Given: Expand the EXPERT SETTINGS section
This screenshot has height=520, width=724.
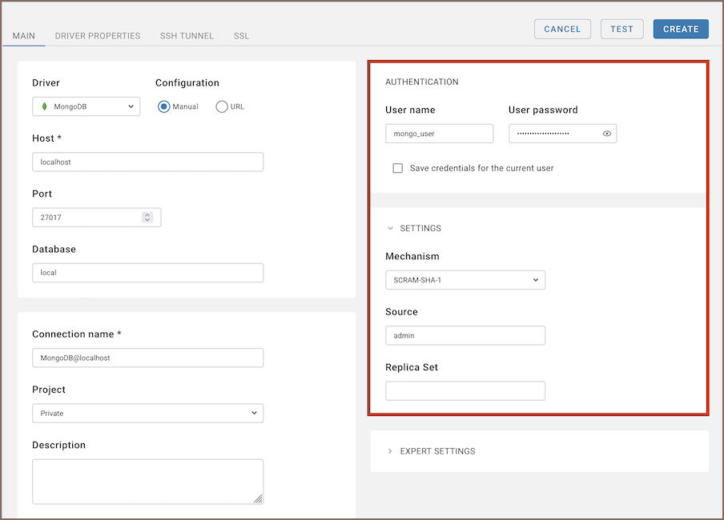Looking at the screenshot, I should pyautogui.click(x=391, y=451).
